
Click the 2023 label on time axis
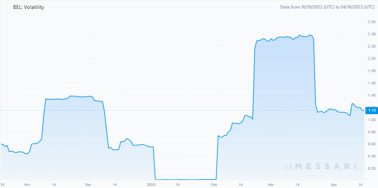(x=152, y=184)
